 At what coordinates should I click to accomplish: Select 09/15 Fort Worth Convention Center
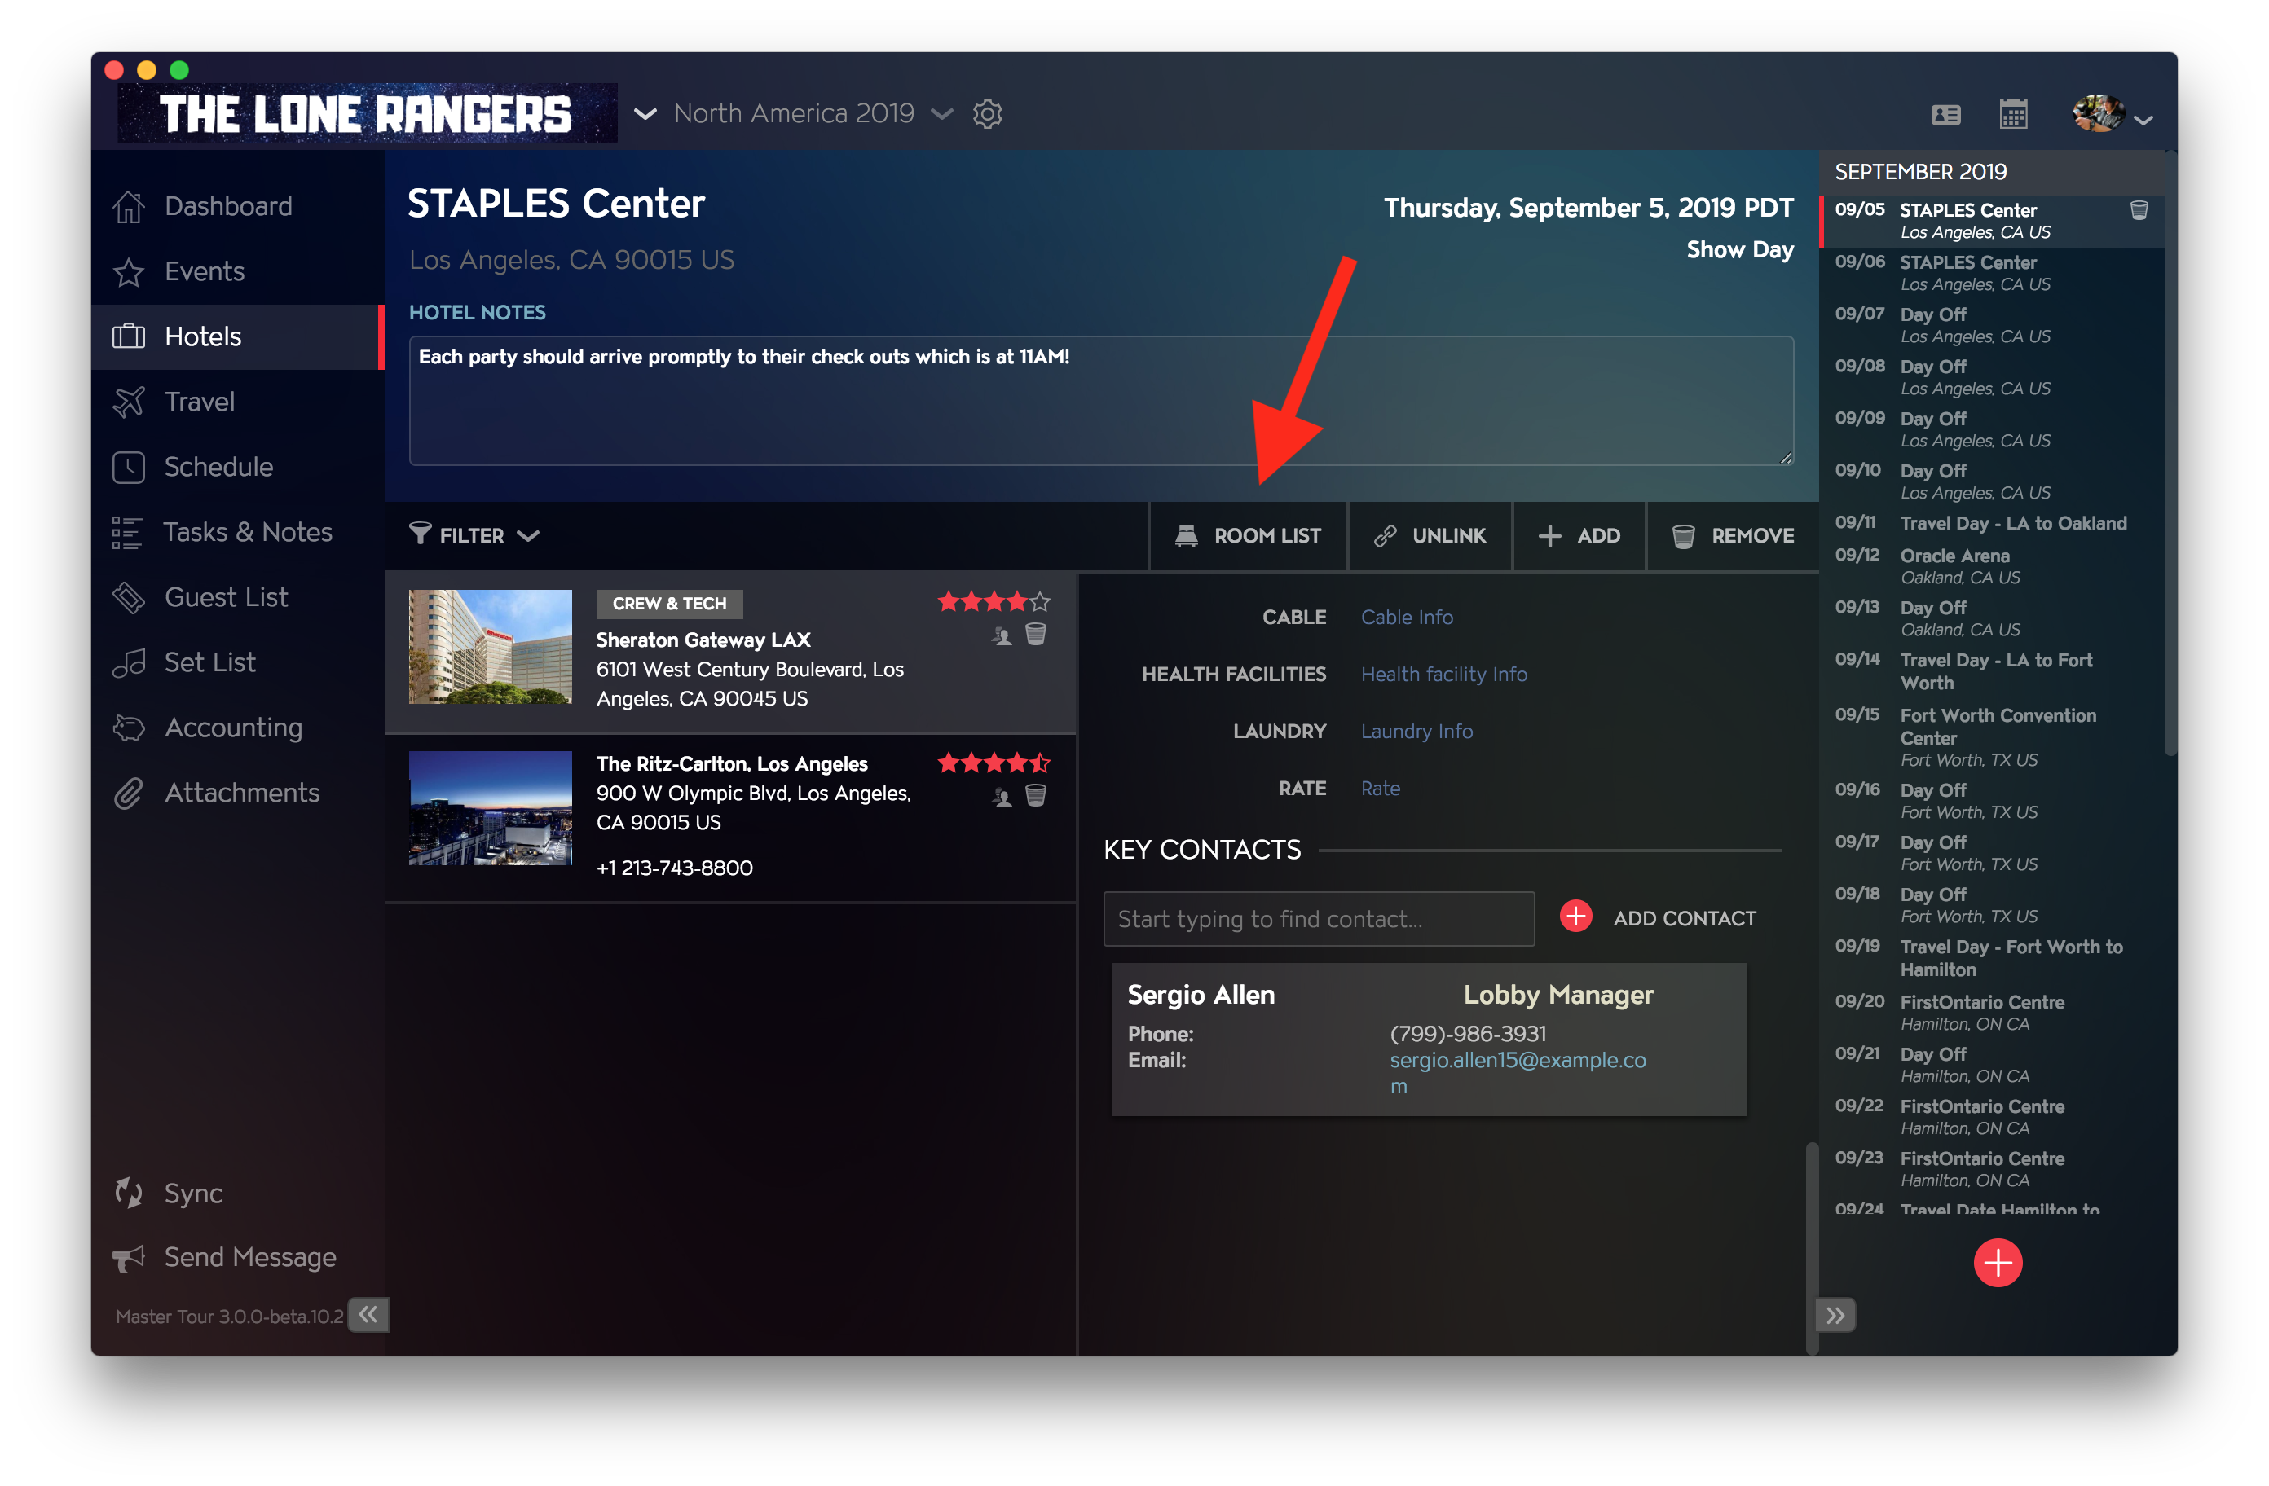pos(1990,736)
